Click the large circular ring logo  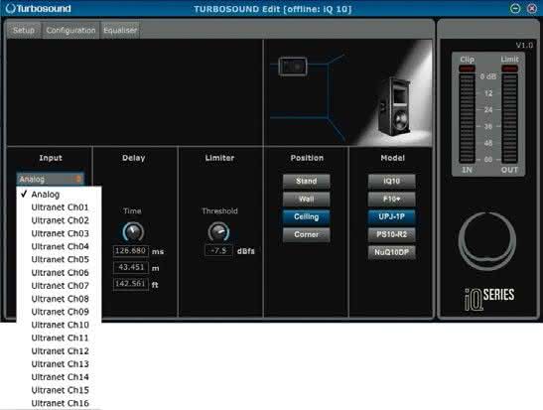click(x=487, y=241)
